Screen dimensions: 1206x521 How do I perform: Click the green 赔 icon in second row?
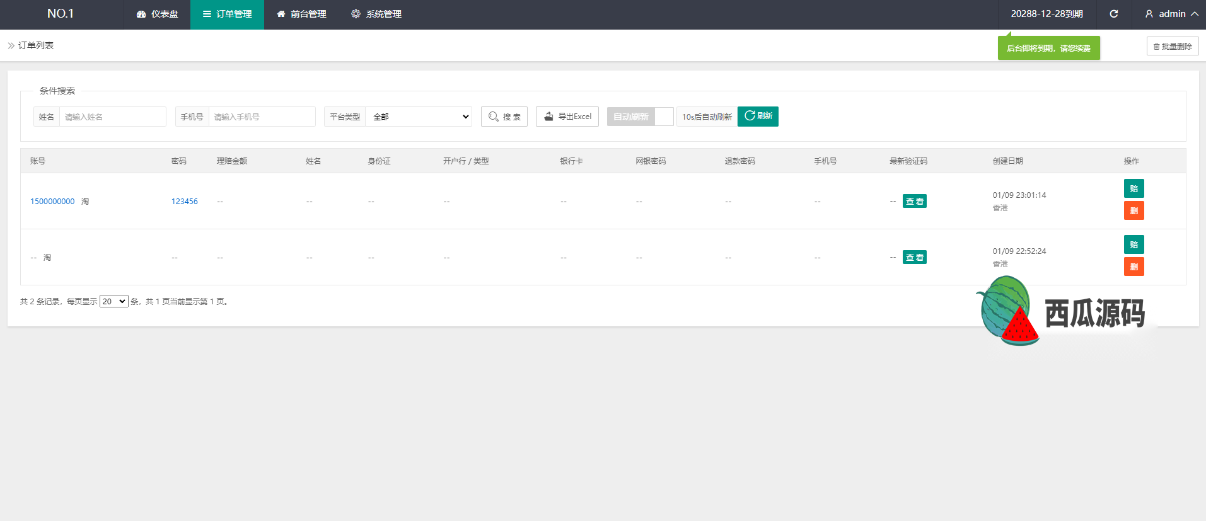(1134, 244)
